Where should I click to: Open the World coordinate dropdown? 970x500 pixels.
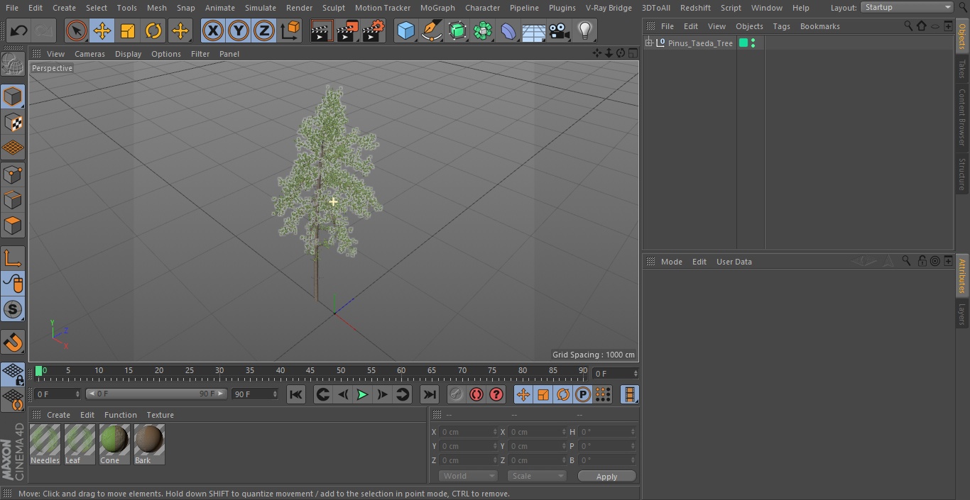coord(467,476)
